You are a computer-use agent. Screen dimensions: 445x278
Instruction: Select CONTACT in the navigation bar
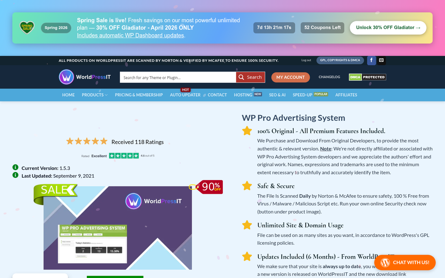pyautogui.click(x=217, y=95)
